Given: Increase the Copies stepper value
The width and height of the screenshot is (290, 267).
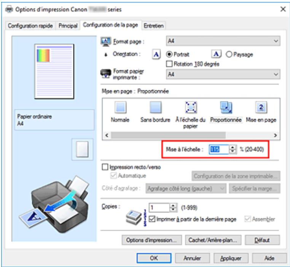Looking at the screenshot, I should [x=173, y=206].
